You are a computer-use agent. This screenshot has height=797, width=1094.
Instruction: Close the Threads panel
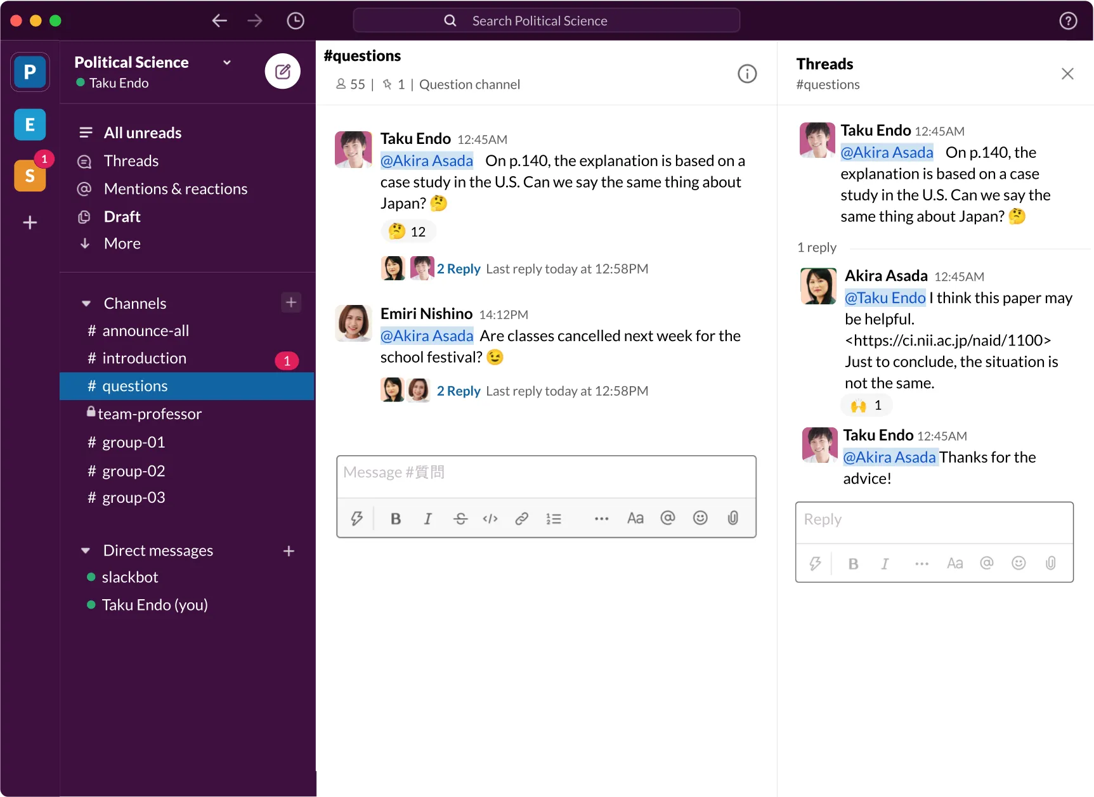tap(1067, 74)
